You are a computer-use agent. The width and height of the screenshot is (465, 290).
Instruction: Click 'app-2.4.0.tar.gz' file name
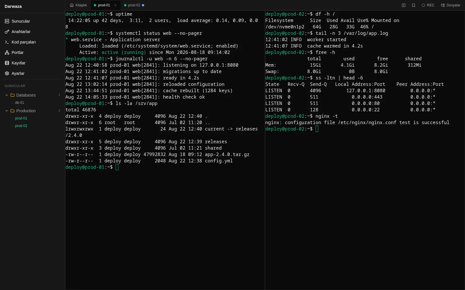pos(227,154)
